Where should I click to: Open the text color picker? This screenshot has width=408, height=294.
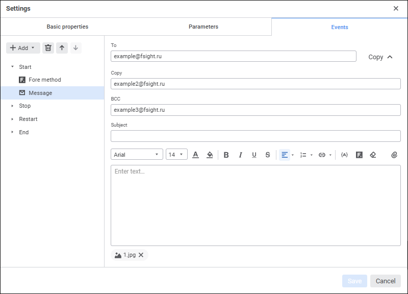(195, 155)
